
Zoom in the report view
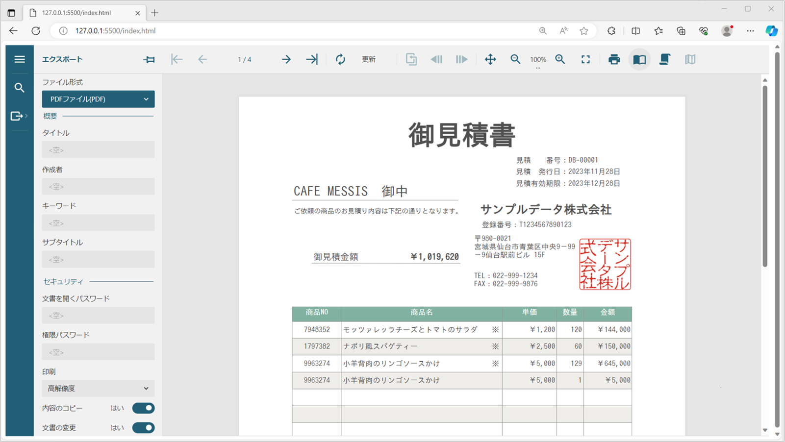(560, 59)
